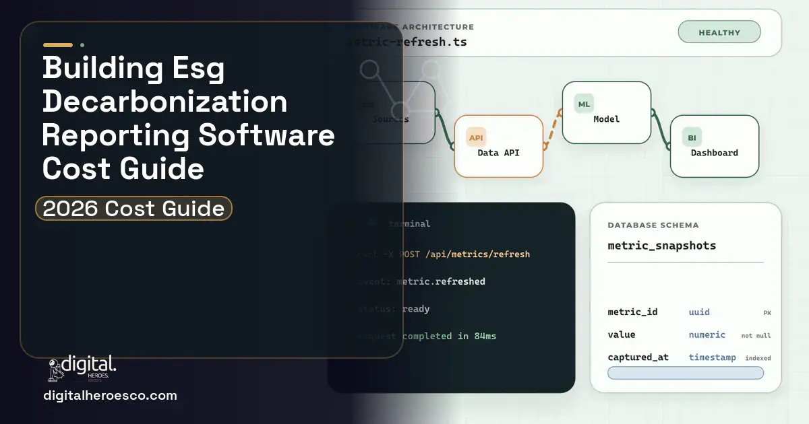Click the not null constraint label
809x424 pixels.
(x=756, y=335)
